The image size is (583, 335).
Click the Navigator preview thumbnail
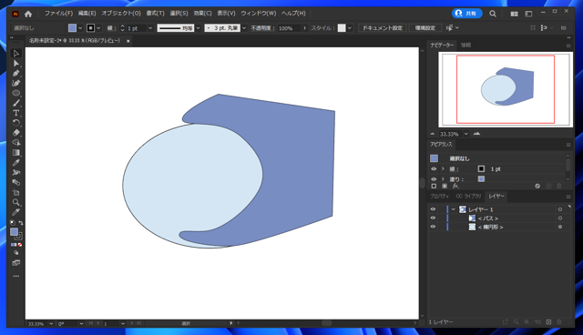point(506,89)
